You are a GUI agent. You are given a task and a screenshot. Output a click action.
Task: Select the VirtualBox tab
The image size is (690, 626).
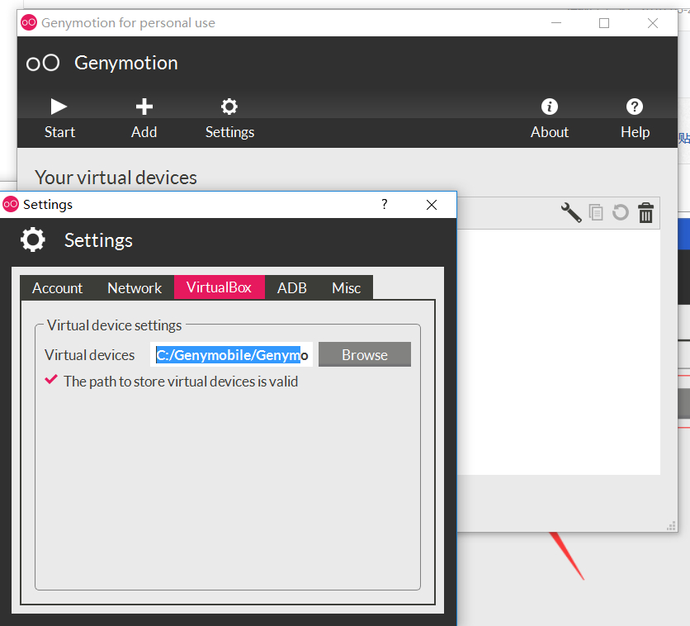[x=220, y=287]
